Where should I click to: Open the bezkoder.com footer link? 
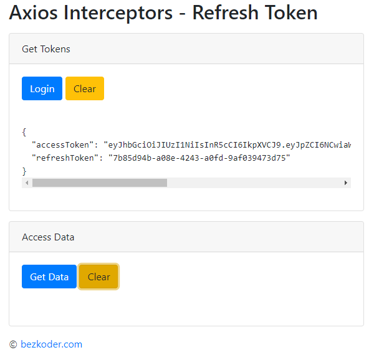(x=51, y=344)
